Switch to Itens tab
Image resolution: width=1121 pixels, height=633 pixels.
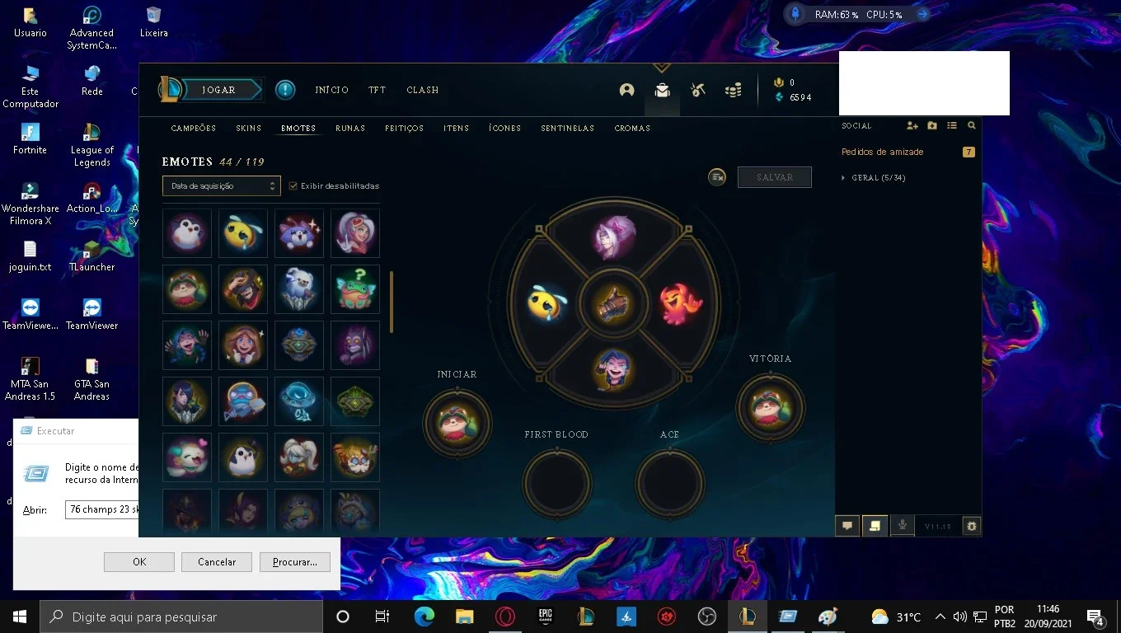coord(457,129)
